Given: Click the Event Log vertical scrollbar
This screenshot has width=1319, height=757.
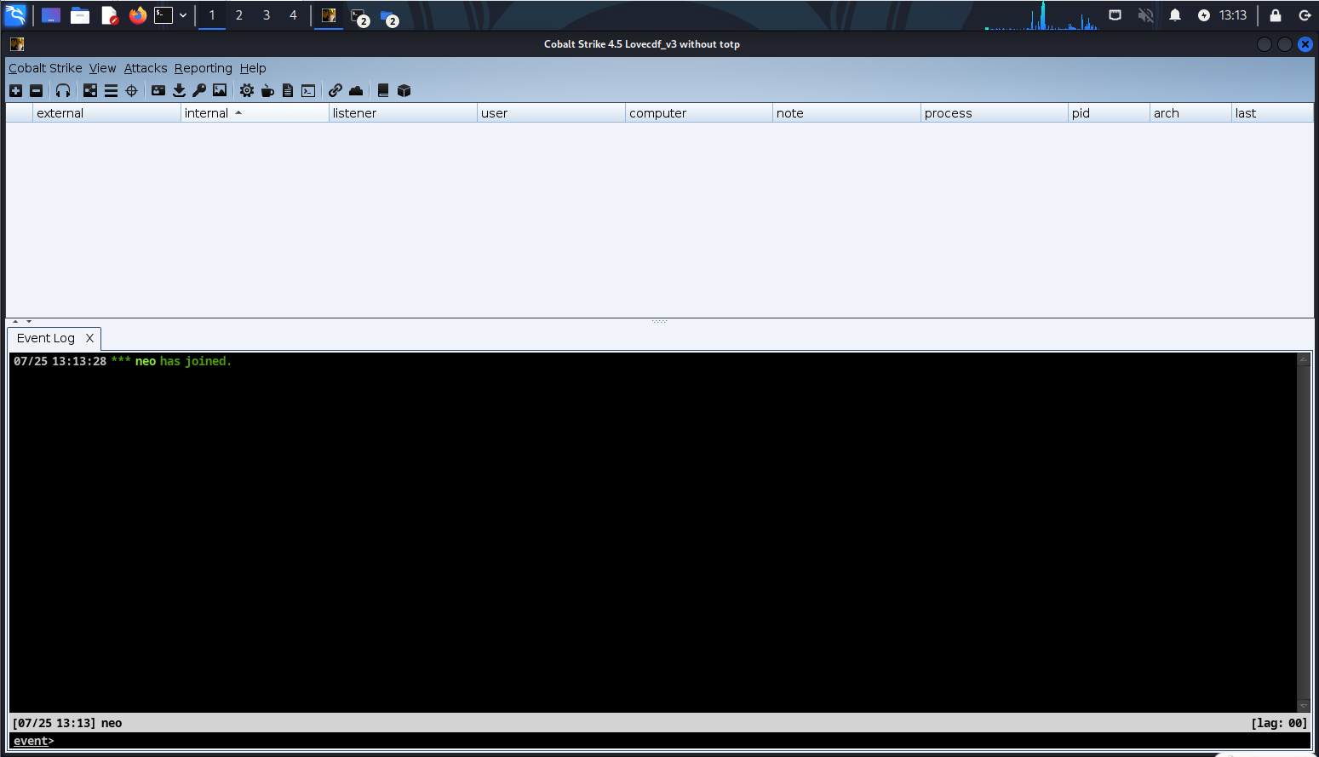Looking at the screenshot, I should point(1303,532).
